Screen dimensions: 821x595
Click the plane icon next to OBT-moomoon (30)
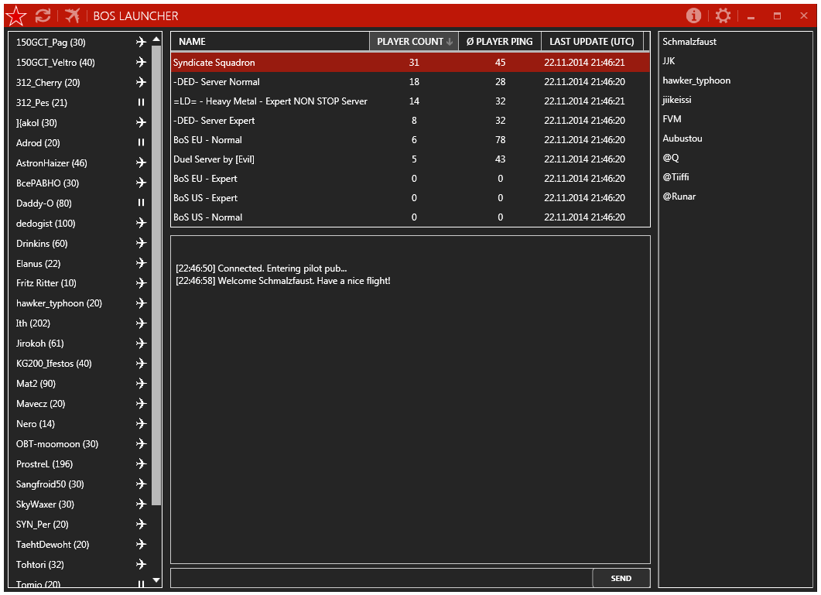click(x=141, y=443)
